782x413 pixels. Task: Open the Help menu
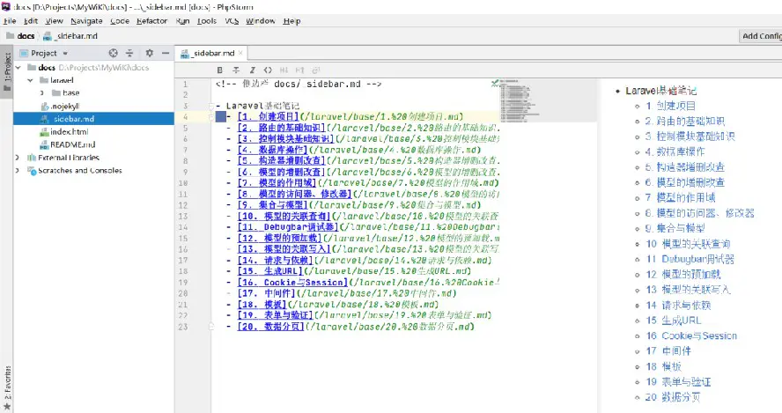(x=291, y=21)
